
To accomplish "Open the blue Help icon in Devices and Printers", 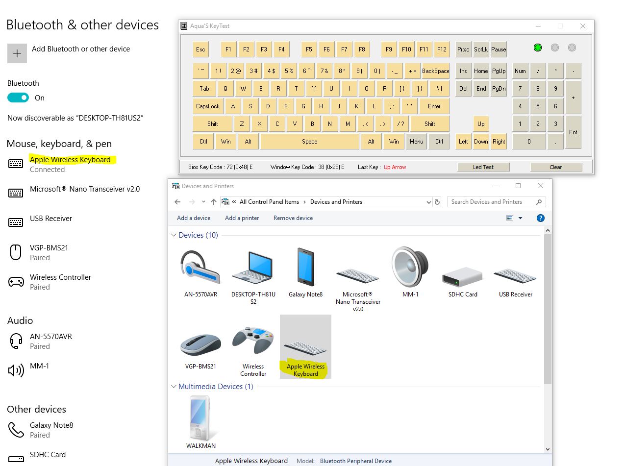I will (541, 218).
